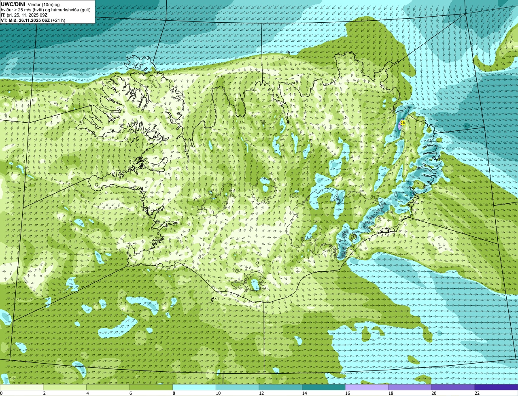Click the legend scale label '2'
Screen dimensions: 518x396
pos(44,393)
